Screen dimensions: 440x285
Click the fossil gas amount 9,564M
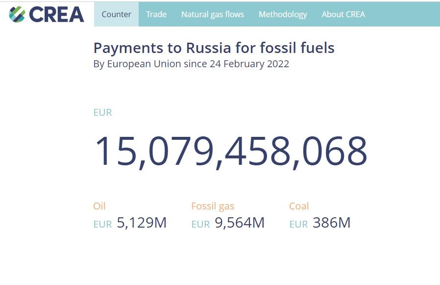(x=240, y=223)
